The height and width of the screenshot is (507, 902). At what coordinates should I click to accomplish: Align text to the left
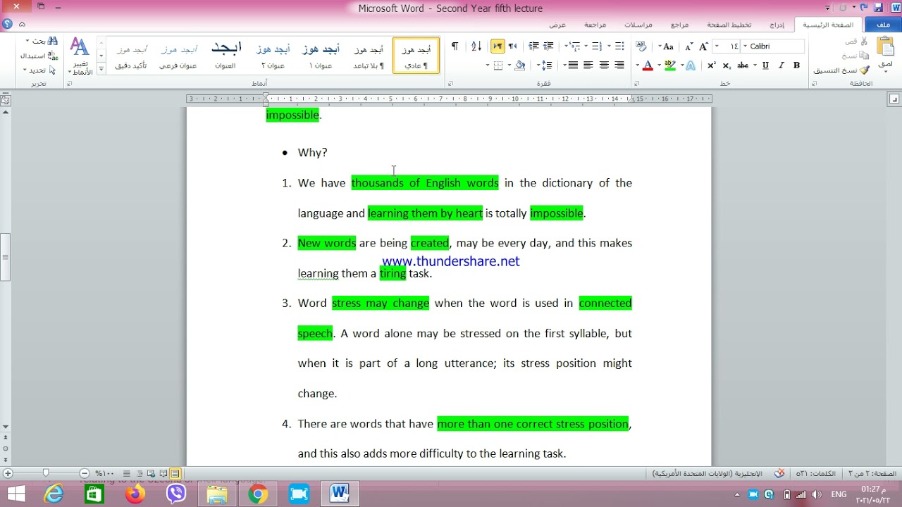588,65
